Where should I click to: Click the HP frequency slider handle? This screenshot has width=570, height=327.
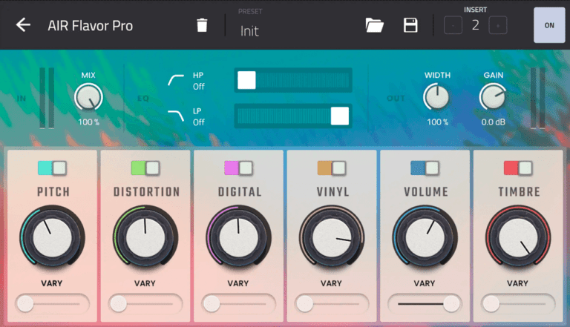click(246, 80)
